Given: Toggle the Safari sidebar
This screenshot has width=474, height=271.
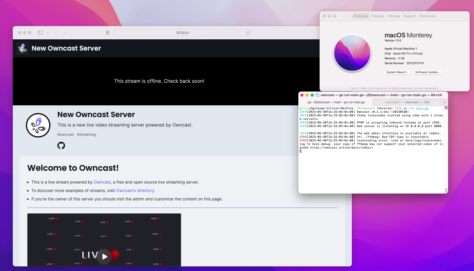Looking at the screenshot, I should (40, 32).
